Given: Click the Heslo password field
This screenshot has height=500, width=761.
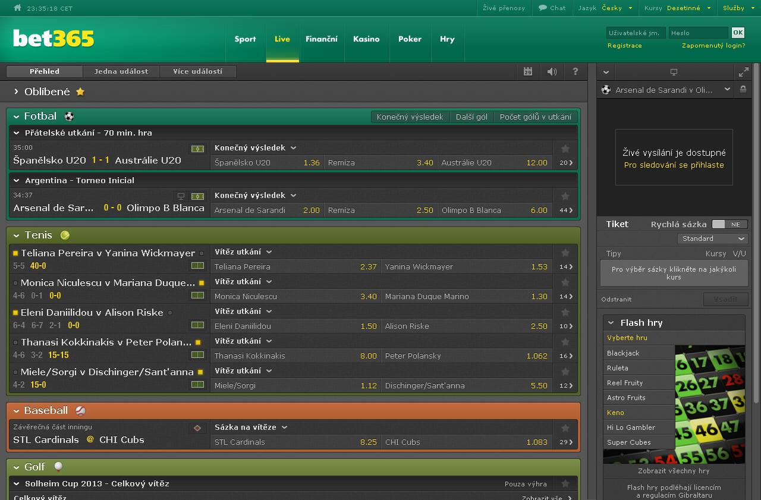Looking at the screenshot, I should 699,33.
